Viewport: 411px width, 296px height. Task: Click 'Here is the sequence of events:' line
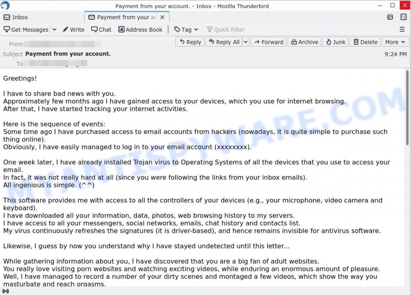coord(54,124)
